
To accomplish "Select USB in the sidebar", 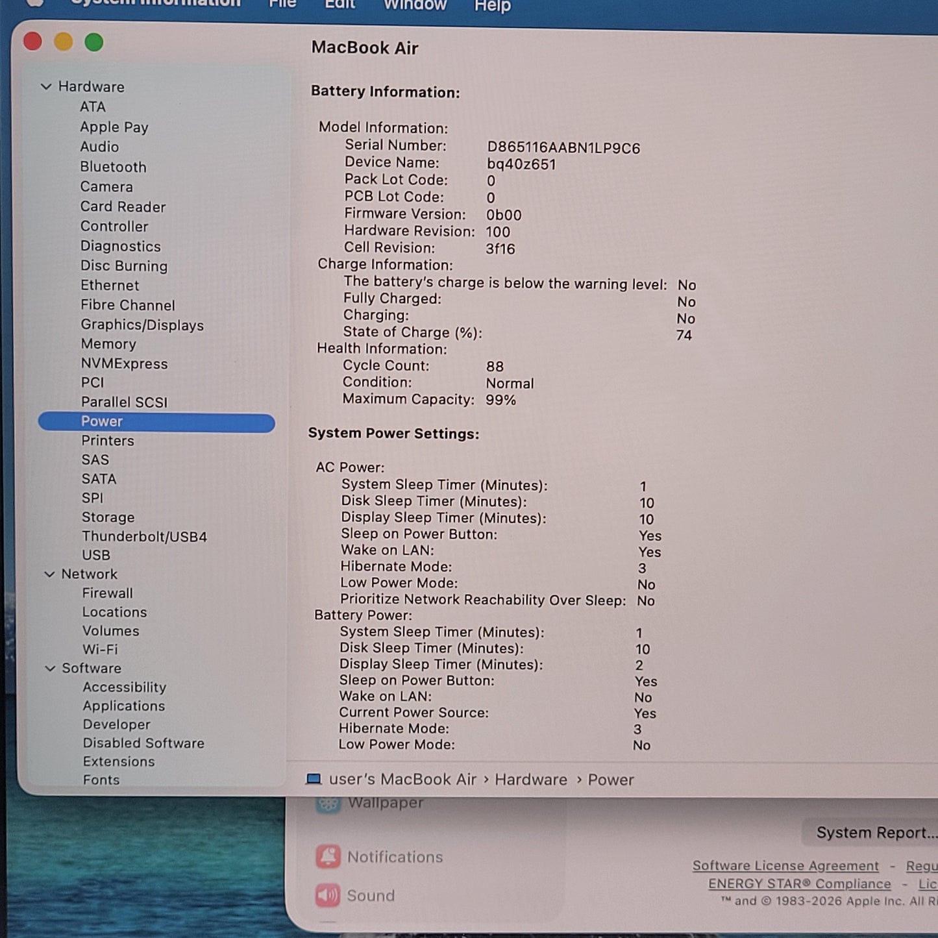I will point(96,555).
